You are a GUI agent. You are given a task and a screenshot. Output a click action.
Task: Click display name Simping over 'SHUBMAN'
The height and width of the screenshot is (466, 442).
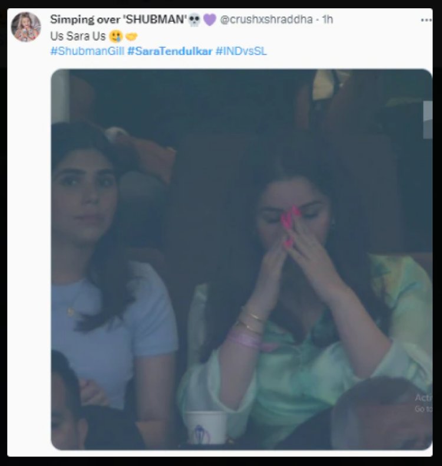tap(118, 19)
